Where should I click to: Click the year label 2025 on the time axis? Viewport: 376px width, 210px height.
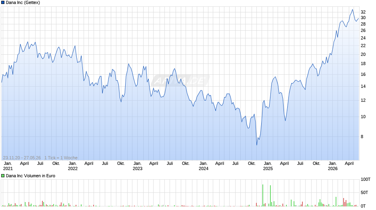[268, 168]
